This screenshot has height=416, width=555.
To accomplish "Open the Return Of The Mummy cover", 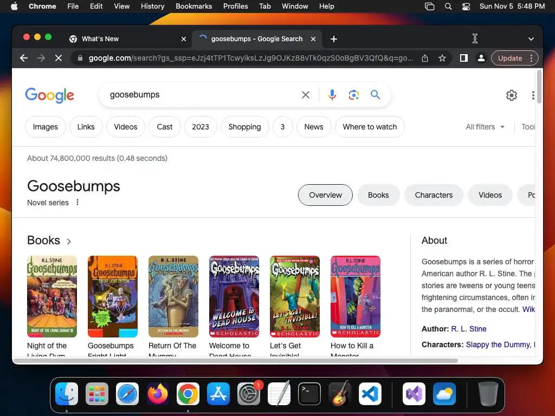I will click(x=173, y=296).
